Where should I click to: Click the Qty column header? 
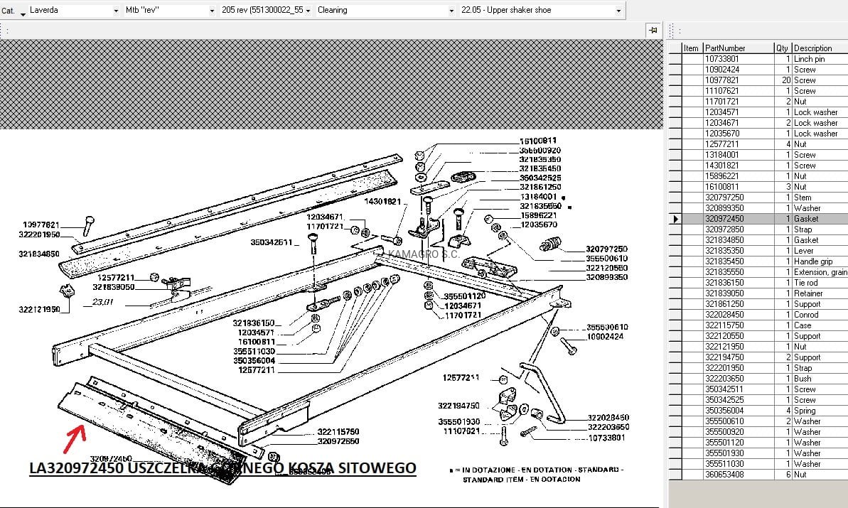pos(783,48)
